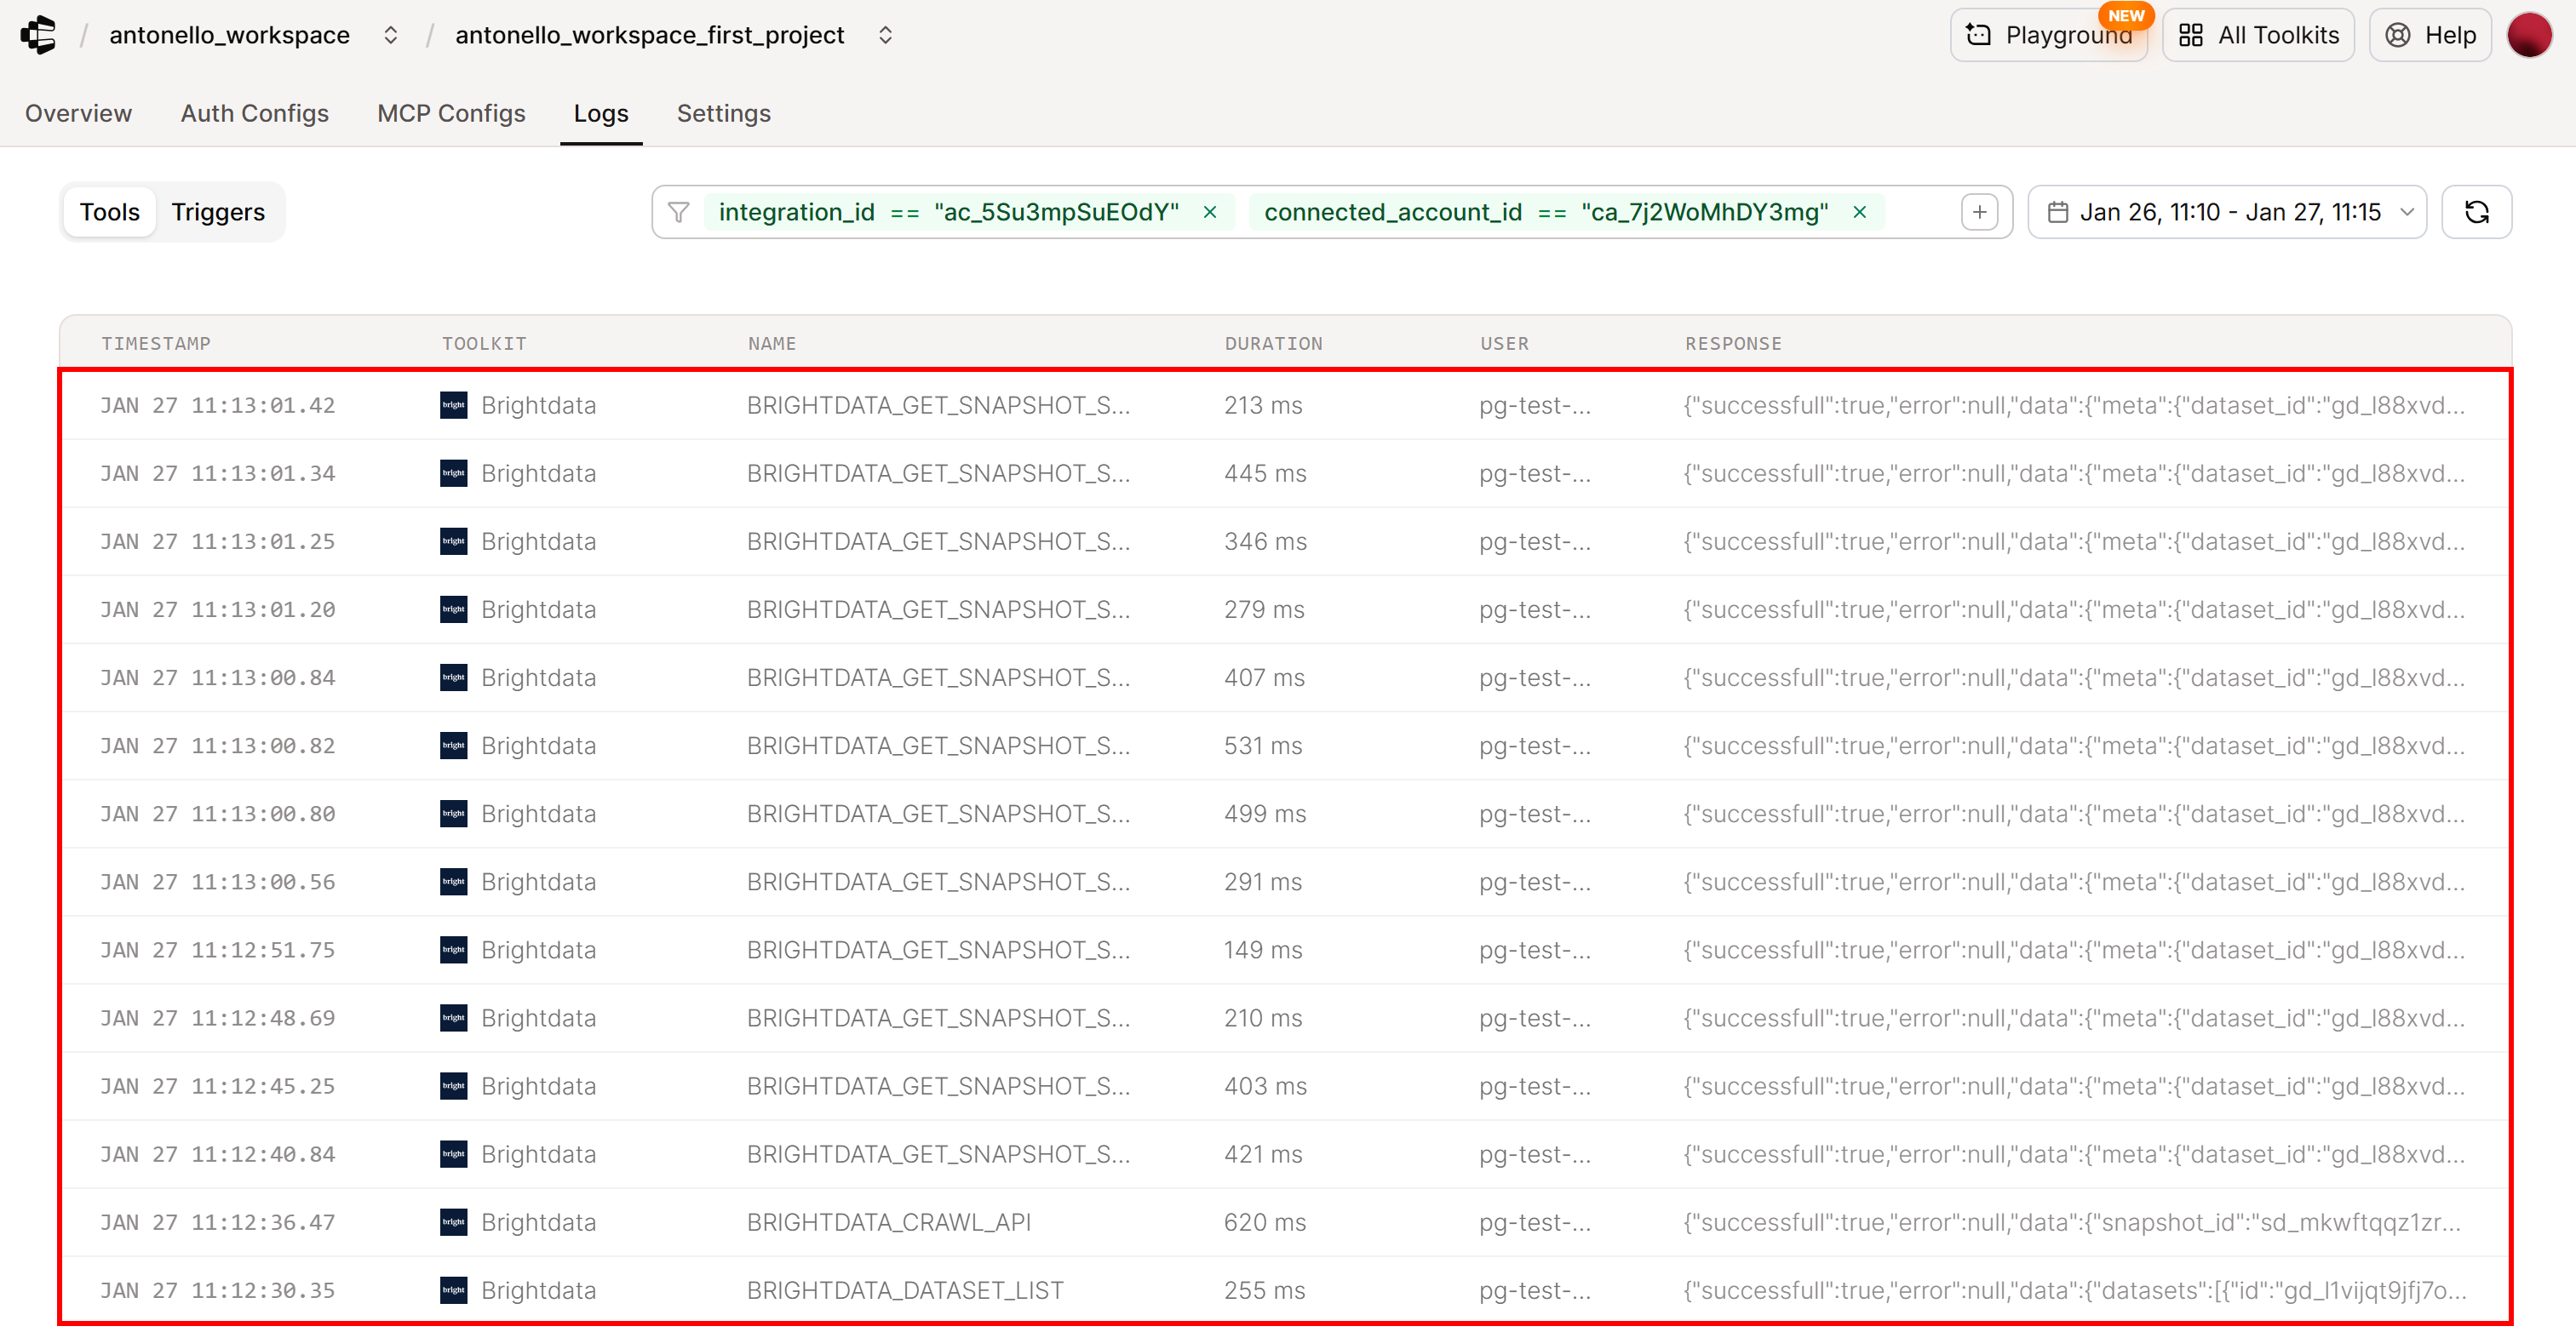Open the date range dropdown
The width and height of the screenshot is (2576, 1332).
[x=2226, y=212]
